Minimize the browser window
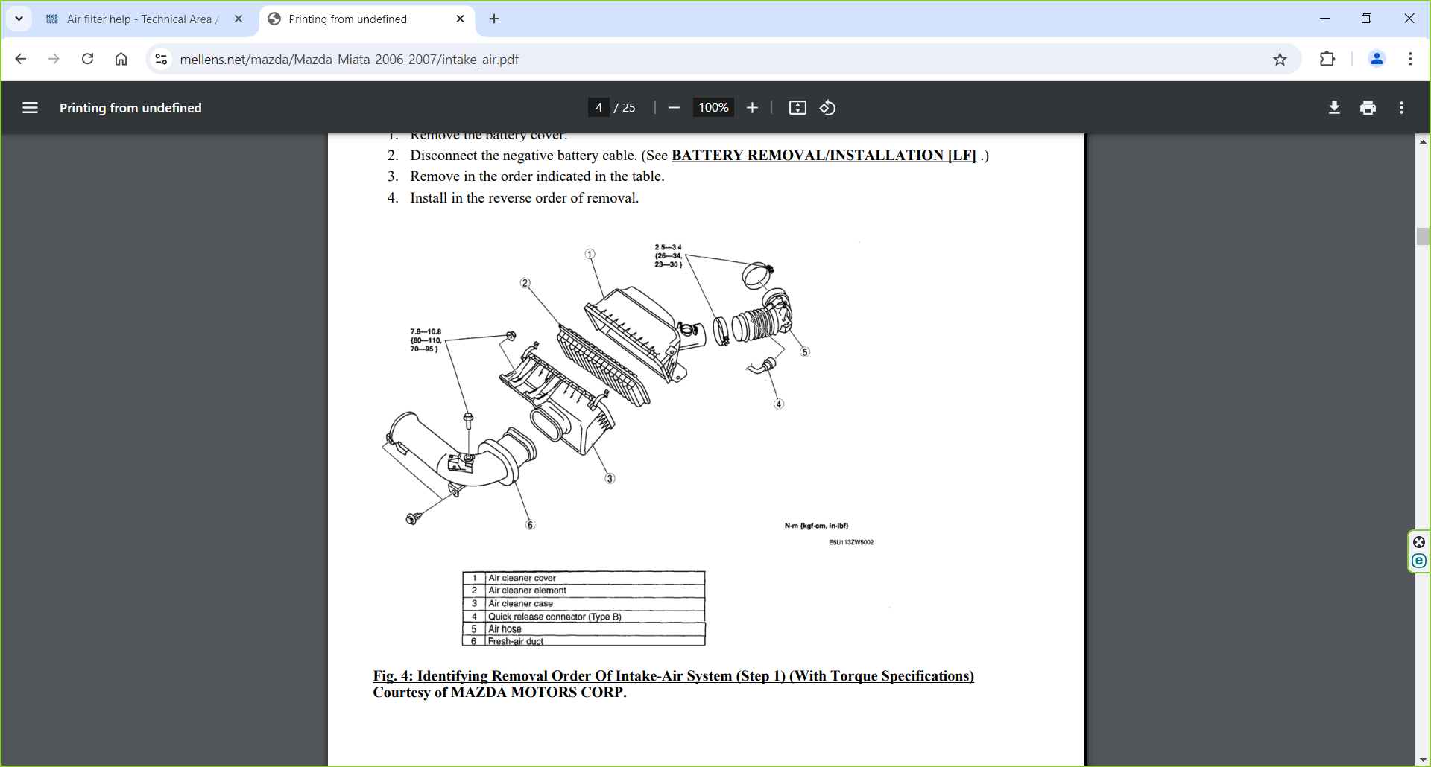The width and height of the screenshot is (1431, 767). [1324, 19]
